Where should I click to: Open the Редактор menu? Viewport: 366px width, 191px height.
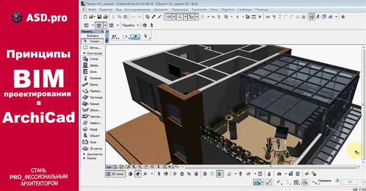coord(106,10)
